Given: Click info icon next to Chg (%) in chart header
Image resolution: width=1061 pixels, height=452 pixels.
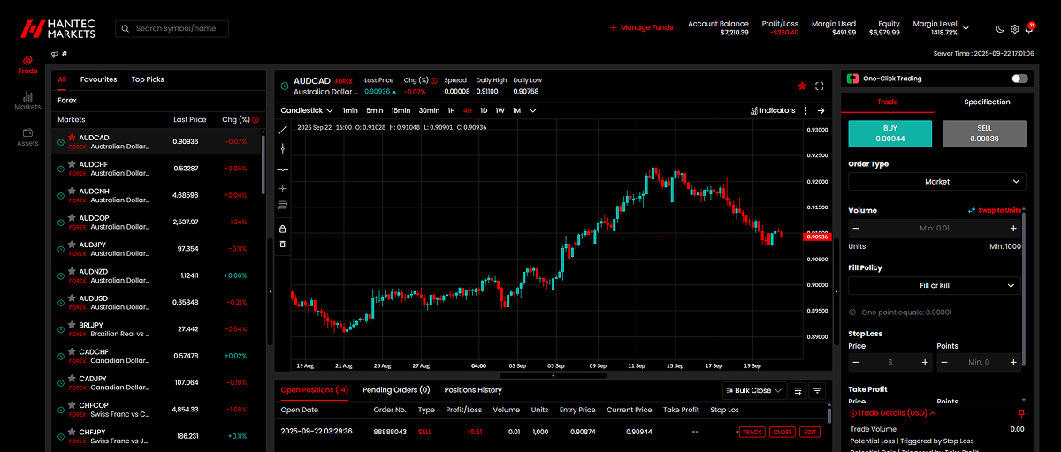Looking at the screenshot, I should tap(434, 80).
